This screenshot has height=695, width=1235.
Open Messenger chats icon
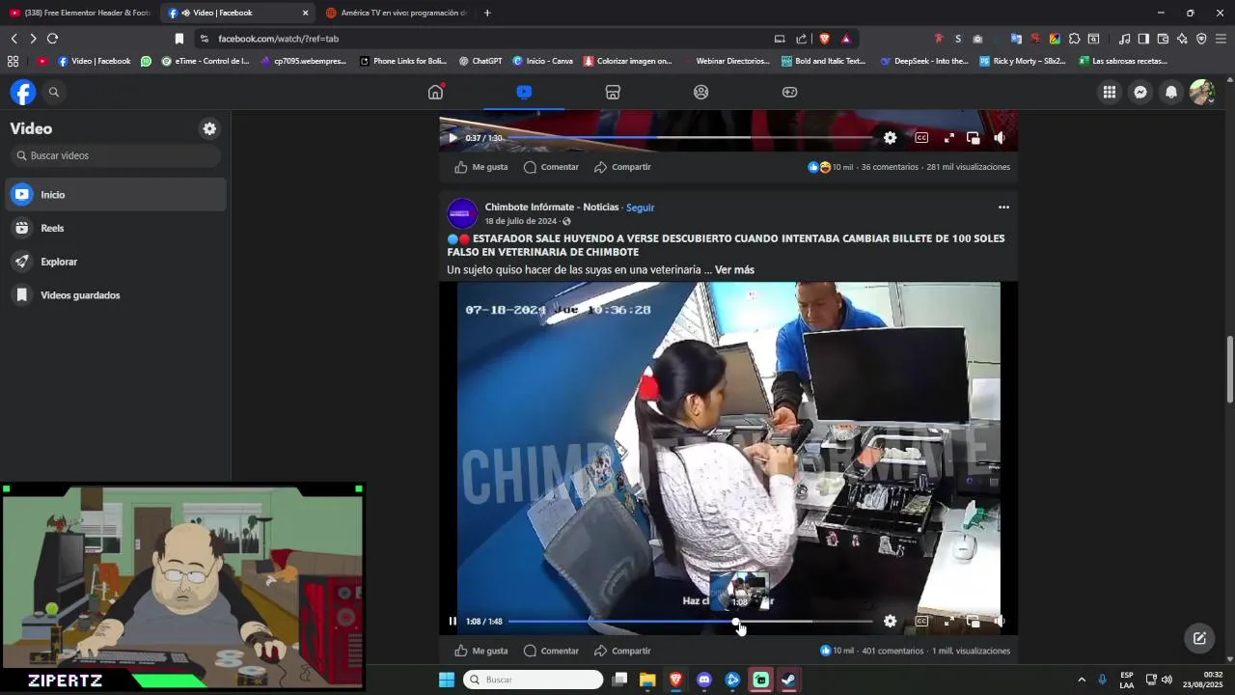tap(1140, 92)
